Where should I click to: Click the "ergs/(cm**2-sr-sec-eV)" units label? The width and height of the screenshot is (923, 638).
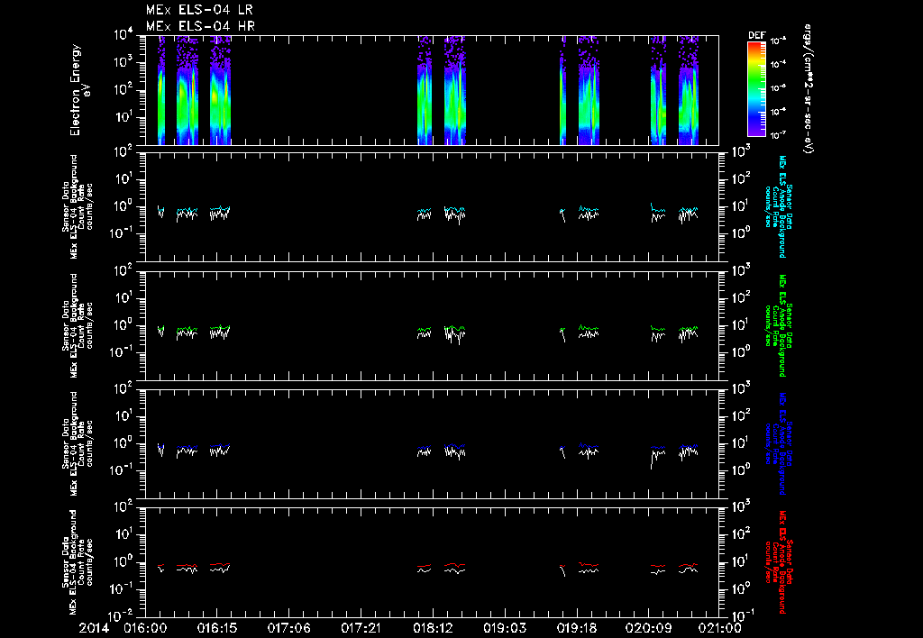(808, 89)
